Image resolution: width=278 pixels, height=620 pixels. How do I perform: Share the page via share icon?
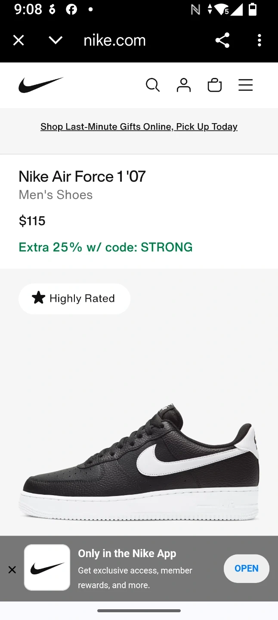(x=222, y=40)
